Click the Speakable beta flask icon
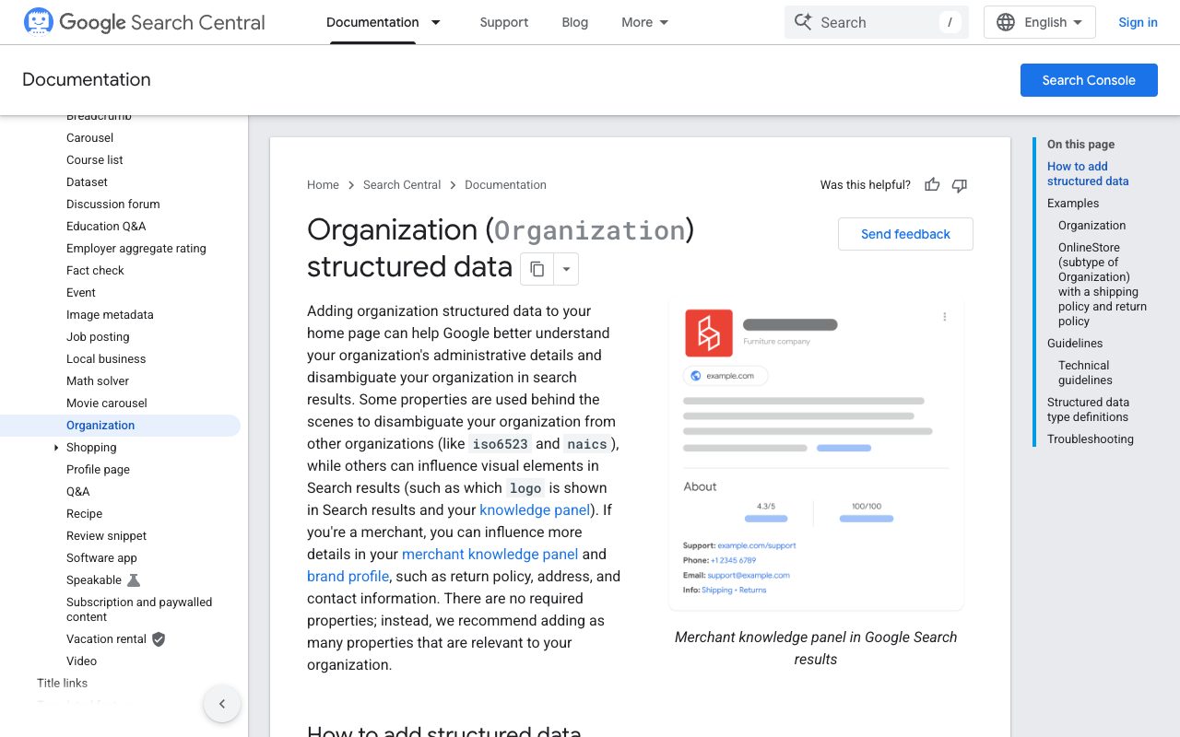Viewport: 1180px width, 737px height. click(134, 580)
